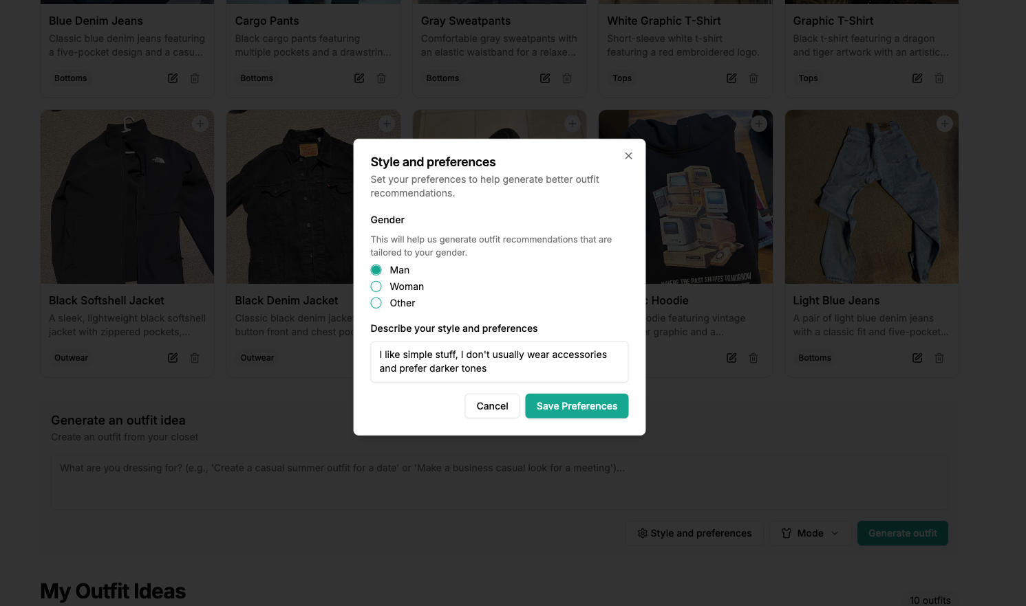Image resolution: width=1026 pixels, height=606 pixels.
Task: Edit the Graphic T-Shirt item
Action: [x=917, y=78]
